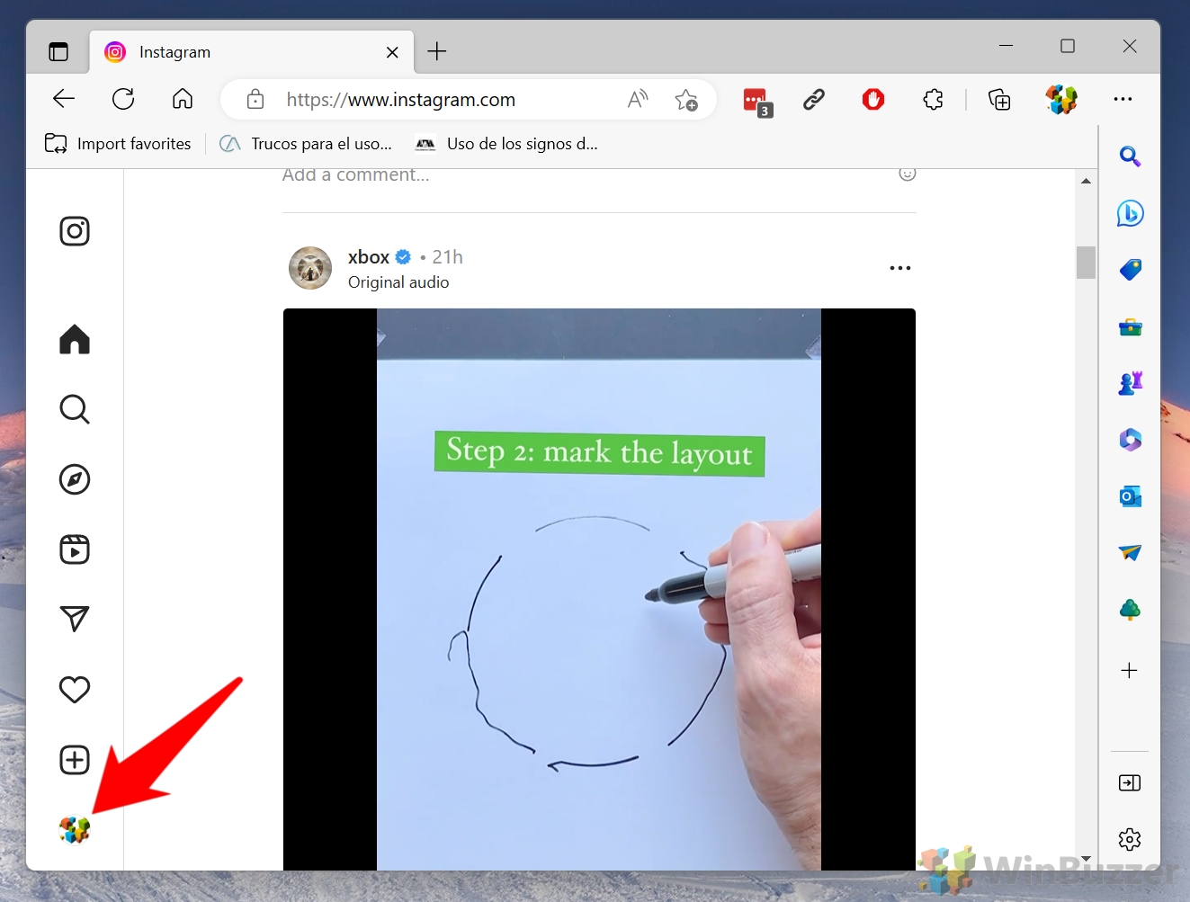Image resolution: width=1190 pixels, height=902 pixels.
Task: Open Drop paper plane in Edge sidebar
Action: tap(1130, 553)
